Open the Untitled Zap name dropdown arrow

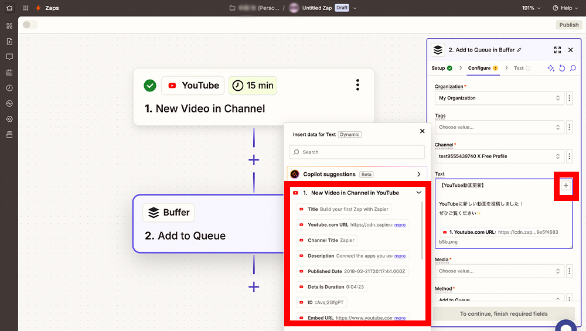tap(355, 8)
